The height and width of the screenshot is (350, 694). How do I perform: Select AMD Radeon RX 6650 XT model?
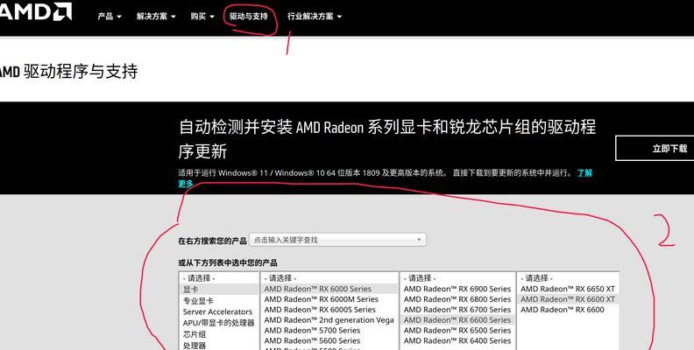569,289
